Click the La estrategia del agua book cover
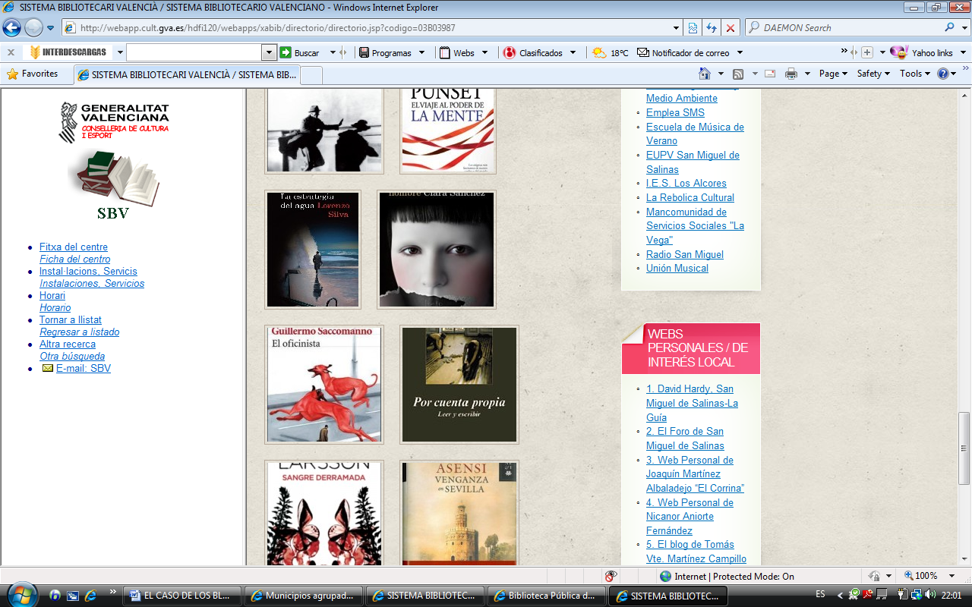The image size is (972, 607). pyautogui.click(x=313, y=250)
